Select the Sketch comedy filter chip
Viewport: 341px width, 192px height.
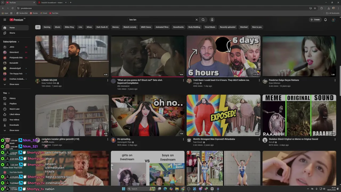point(130,27)
